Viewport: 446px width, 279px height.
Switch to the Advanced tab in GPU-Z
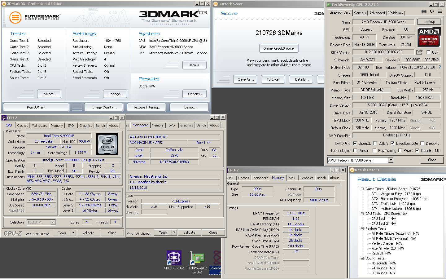(377, 13)
